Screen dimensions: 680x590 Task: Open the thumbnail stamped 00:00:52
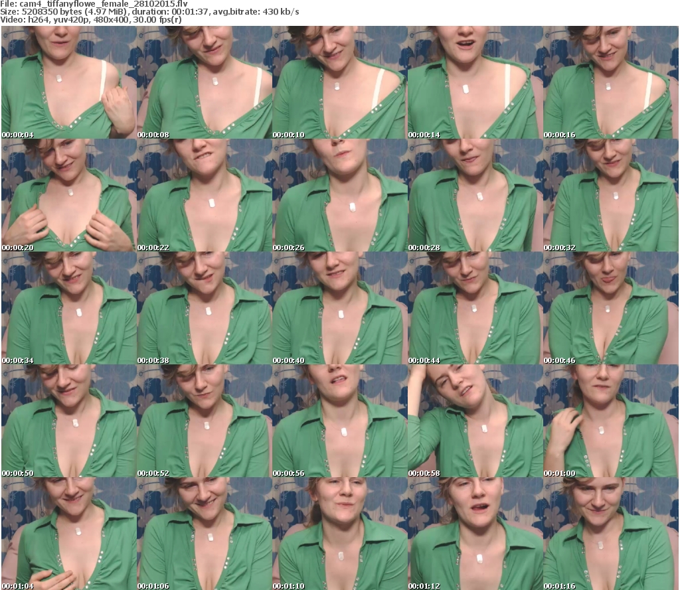click(205, 421)
